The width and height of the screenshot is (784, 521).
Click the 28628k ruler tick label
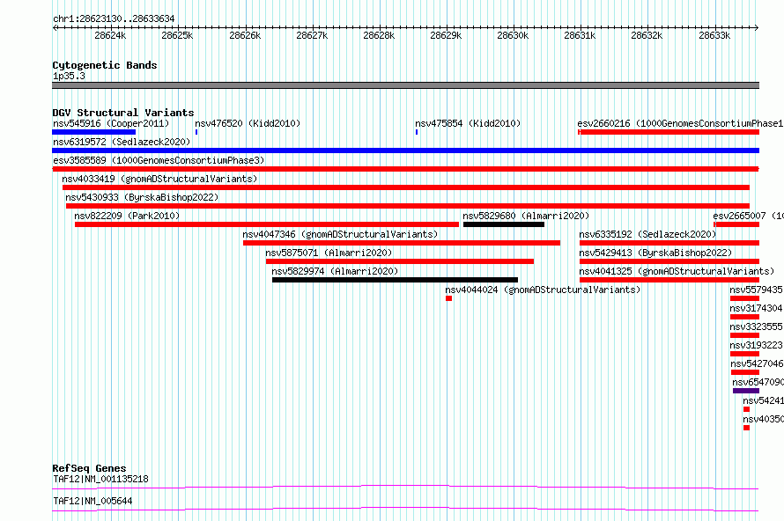379,35
